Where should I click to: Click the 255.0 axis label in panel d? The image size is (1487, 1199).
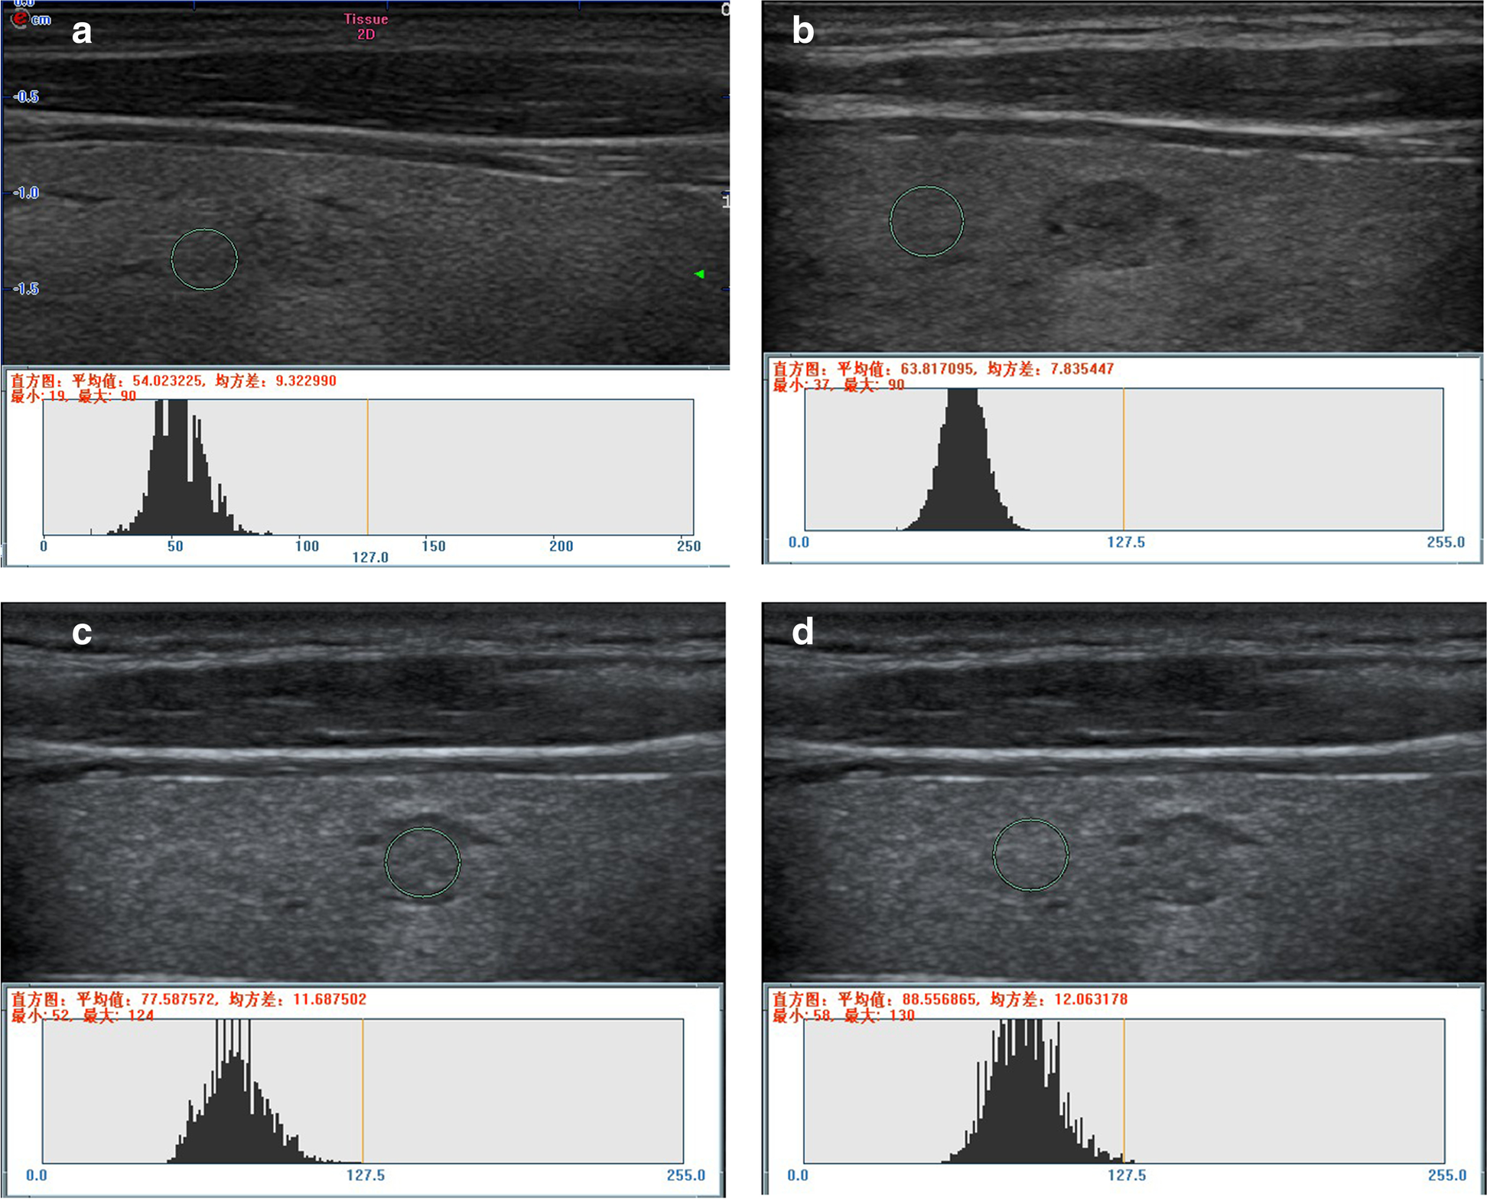(x=1447, y=1175)
